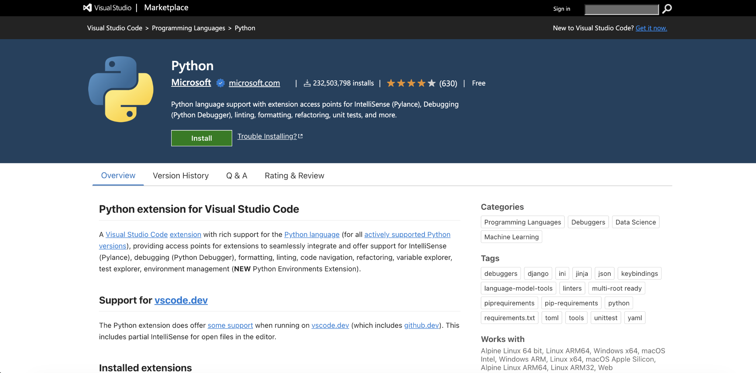The width and height of the screenshot is (756, 373).
Task: Focus the marketplace search field
Action: point(622,9)
